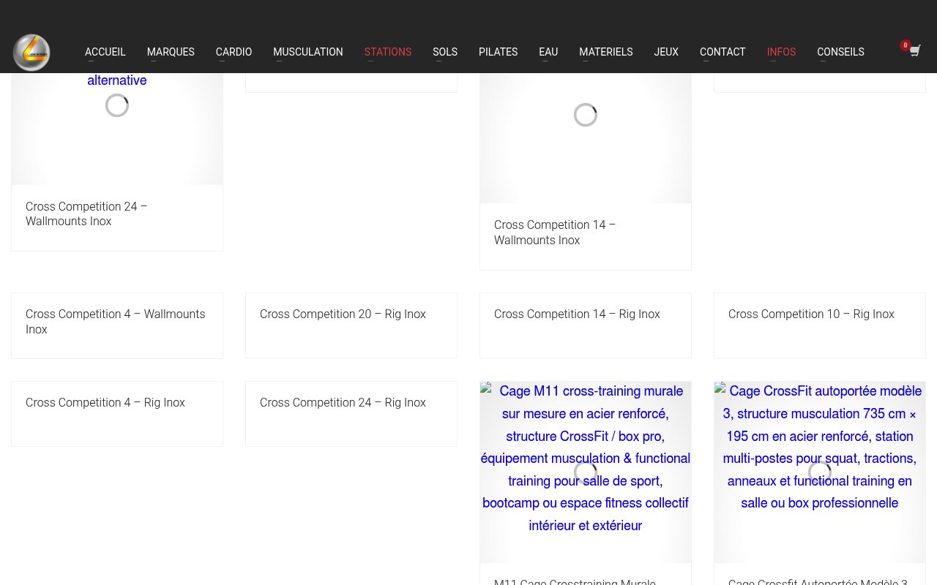Expand the MARQUES dropdown menu

coord(171,52)
